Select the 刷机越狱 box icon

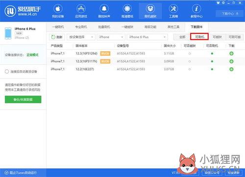click(150, 9)
